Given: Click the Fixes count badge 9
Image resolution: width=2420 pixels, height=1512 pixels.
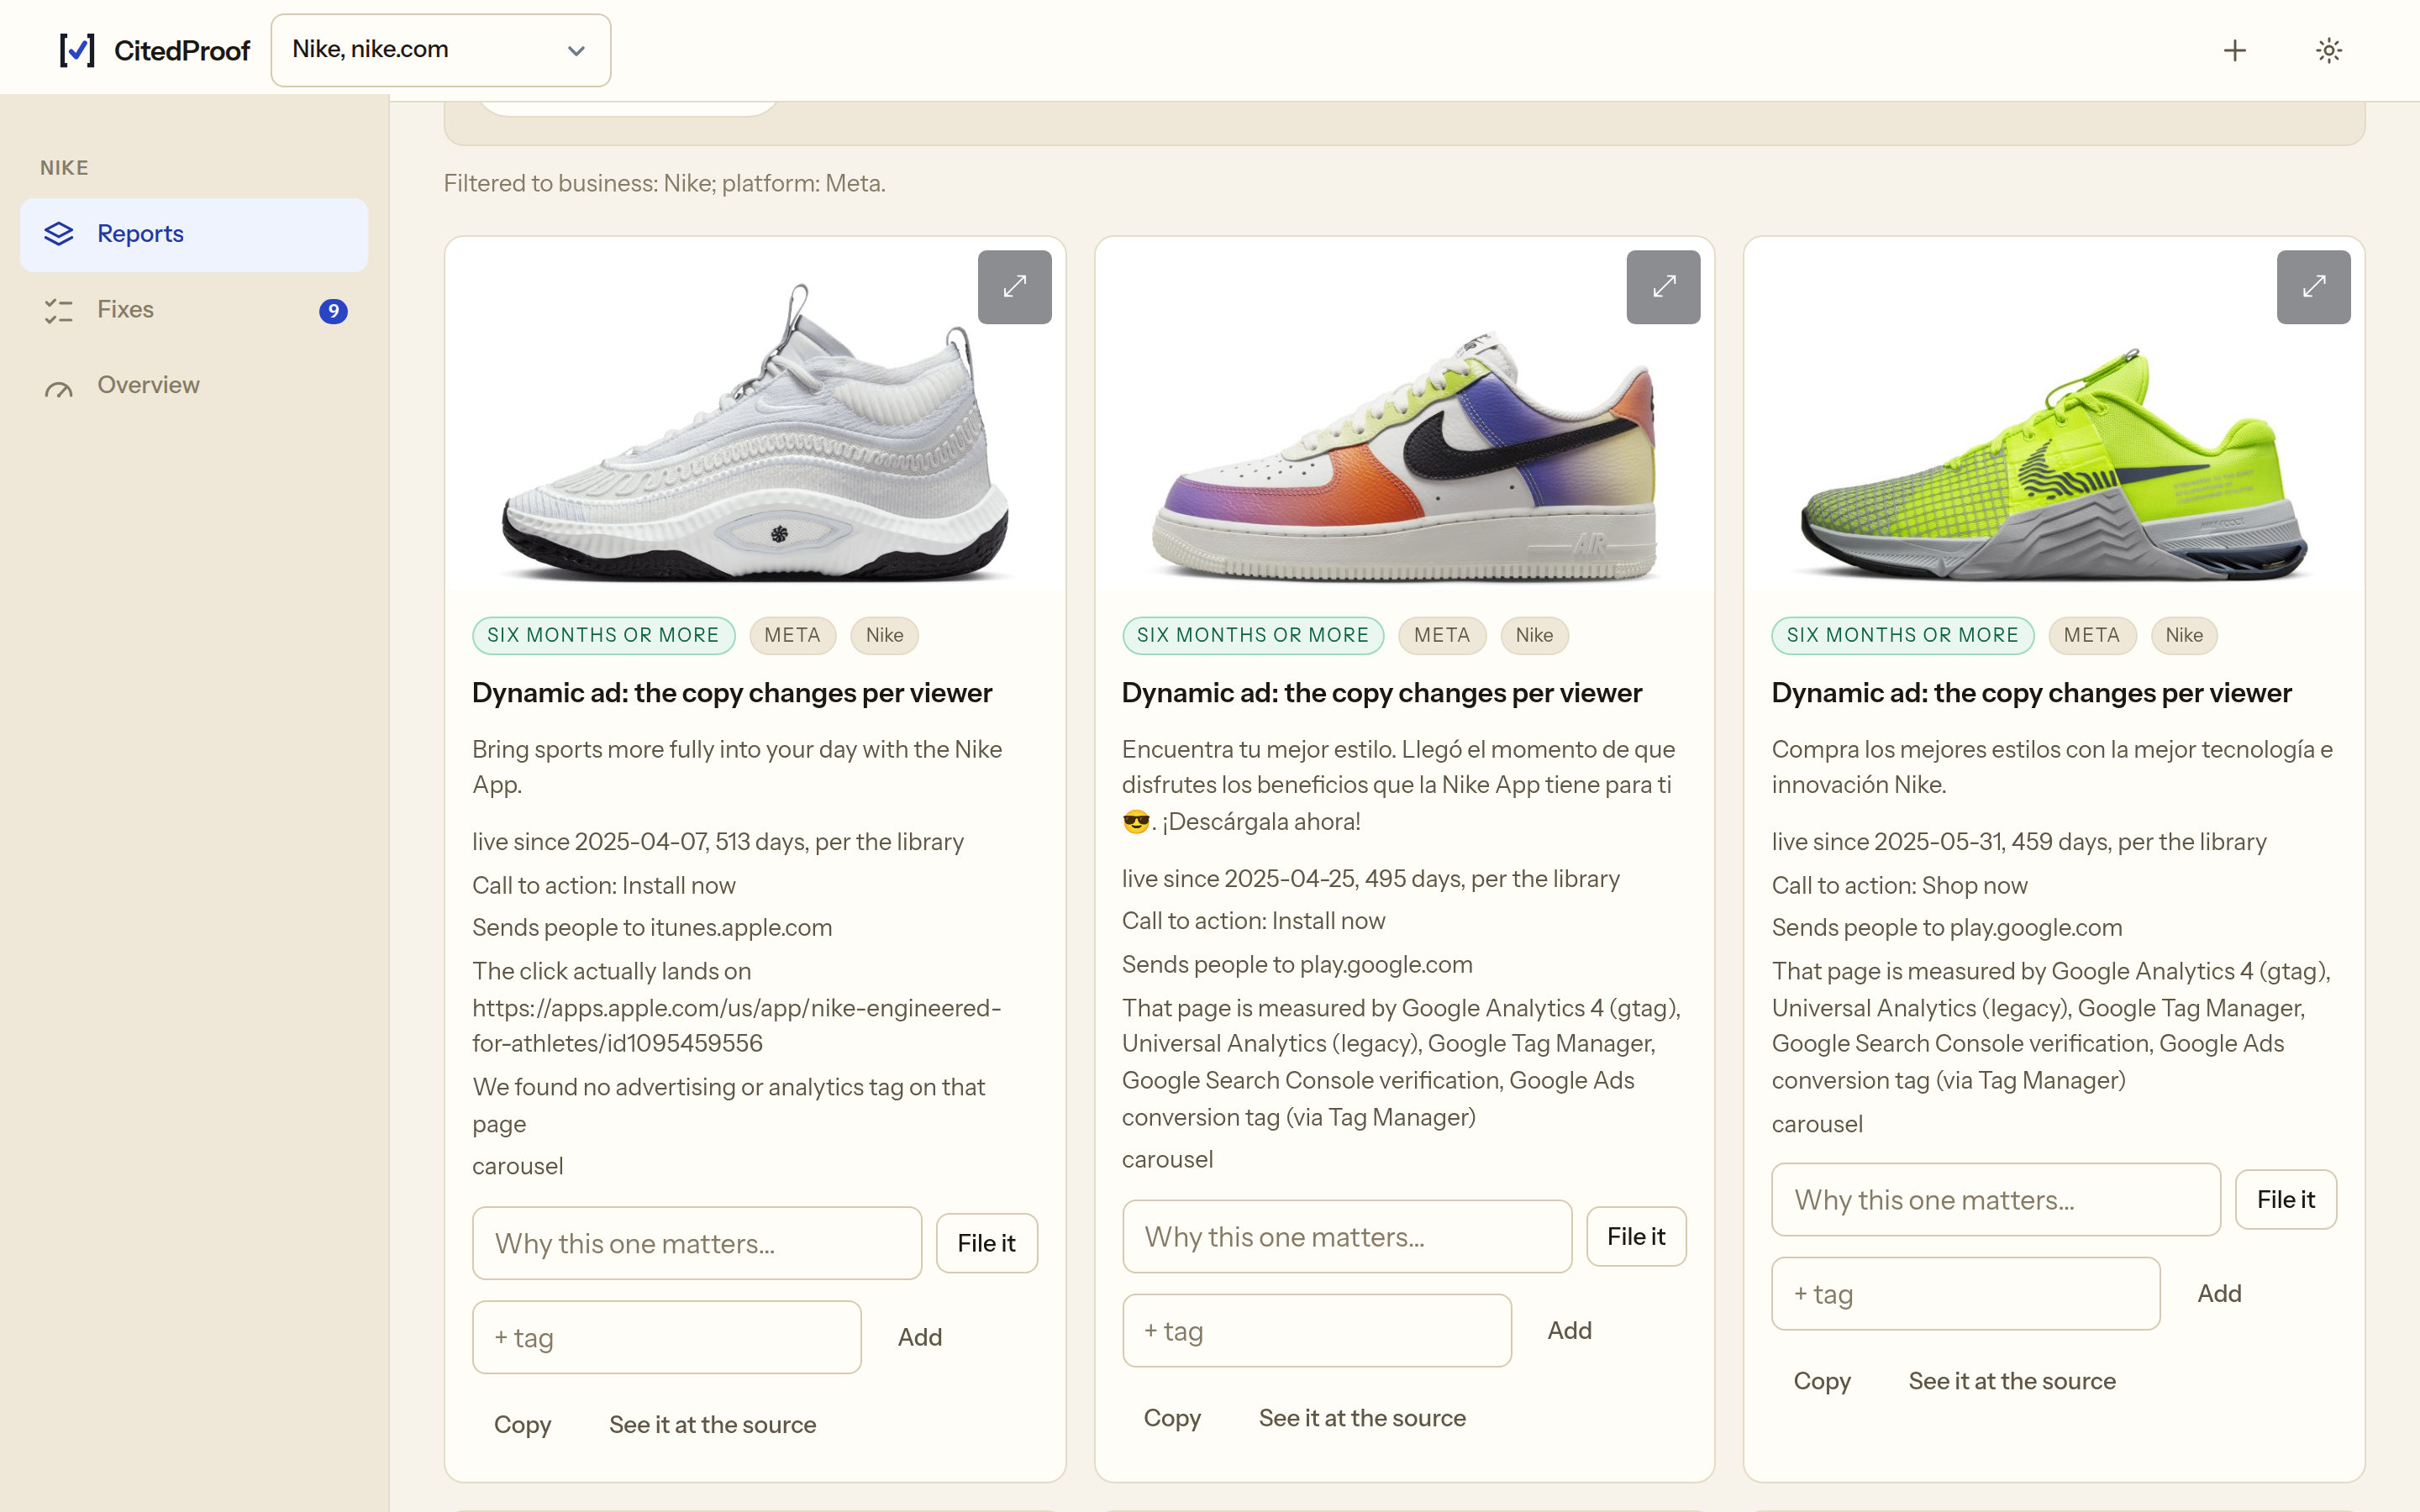Looking at the screenshot, I should tap(333, 311).
